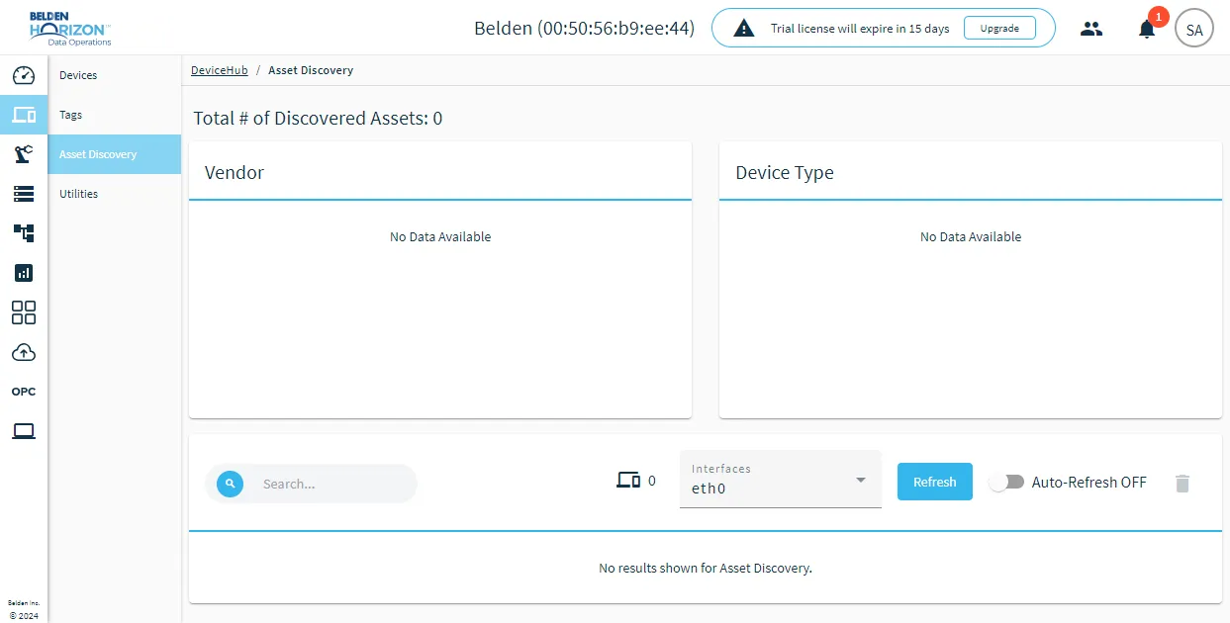Select the Asset Discovery menu item
The height and width of the screenshot is (623, 1230).
coord(115,154)
